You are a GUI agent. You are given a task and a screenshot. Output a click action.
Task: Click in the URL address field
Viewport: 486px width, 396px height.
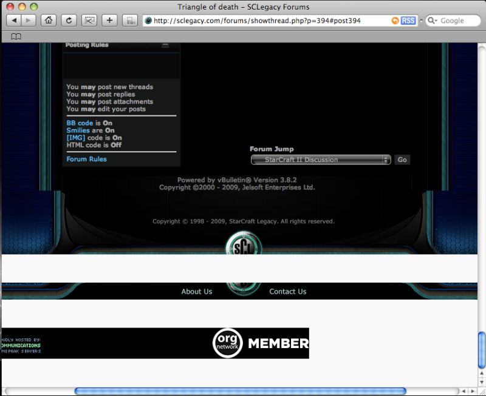pos(267,21)
